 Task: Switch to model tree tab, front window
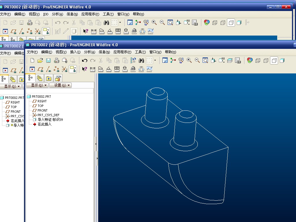(30, 78)
